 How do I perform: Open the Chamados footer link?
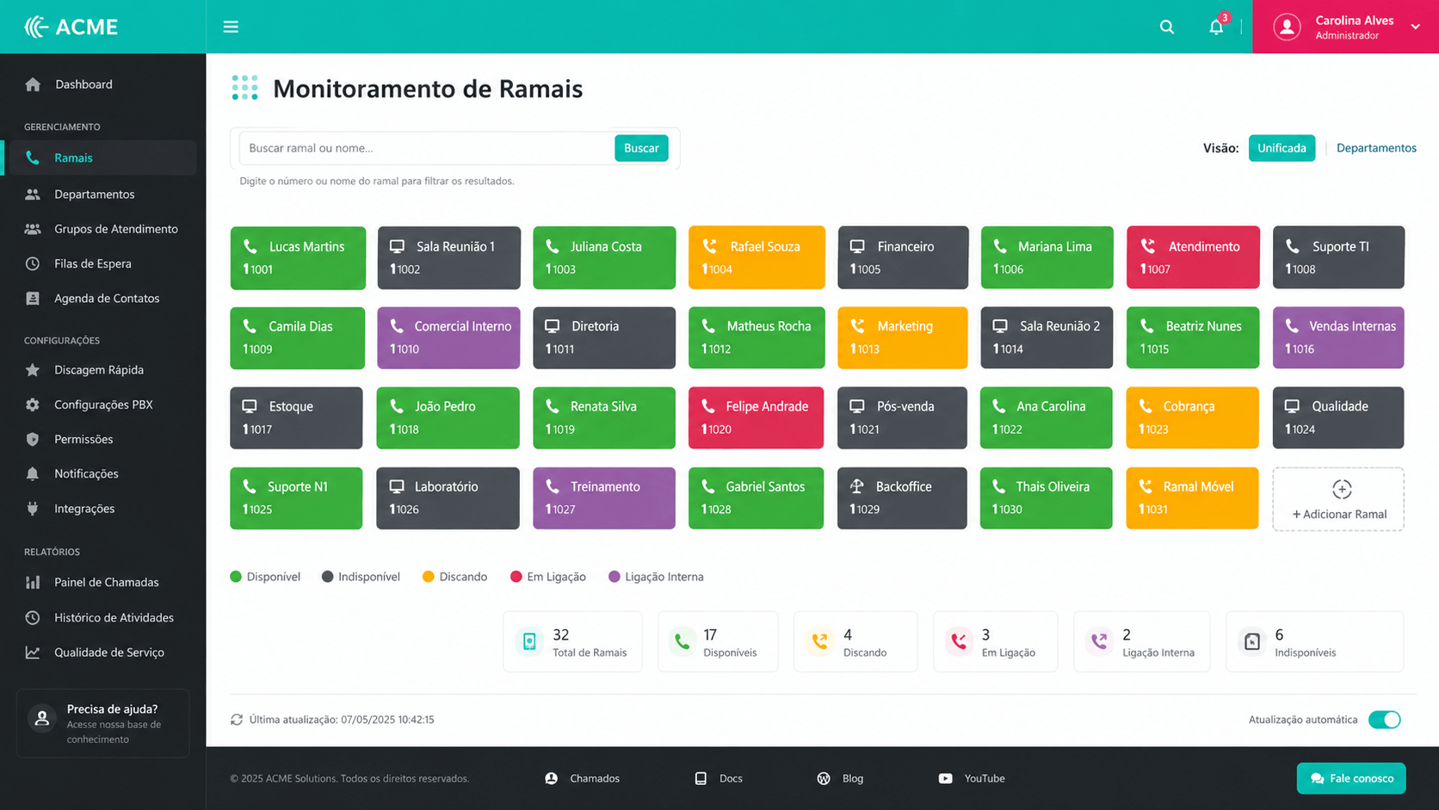tap(583, 778)
